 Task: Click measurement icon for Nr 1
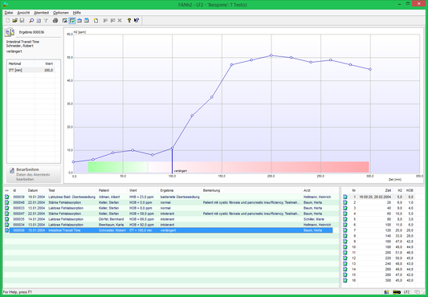point(345,197)
